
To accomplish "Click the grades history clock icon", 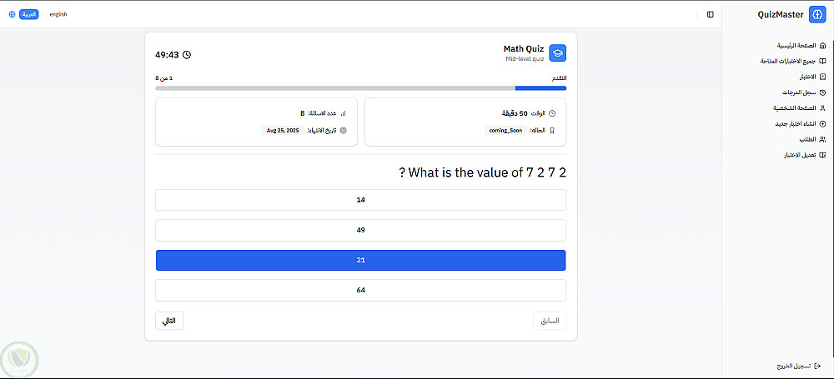I will pos(823,92).
